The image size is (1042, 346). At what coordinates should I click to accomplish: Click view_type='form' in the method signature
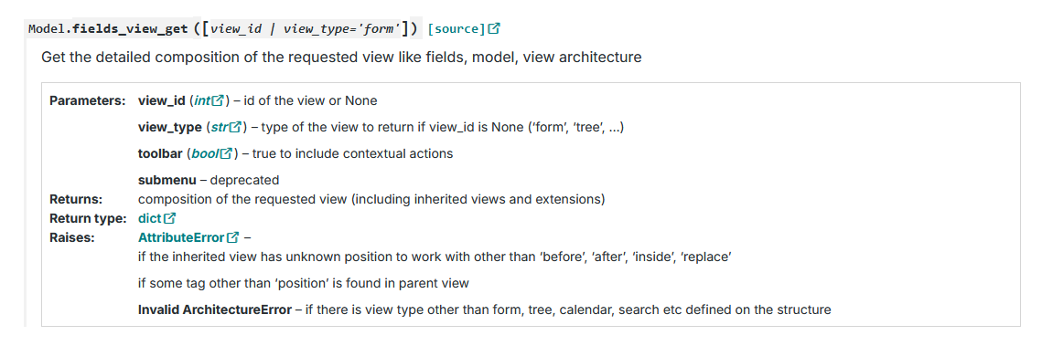(341, 29)
